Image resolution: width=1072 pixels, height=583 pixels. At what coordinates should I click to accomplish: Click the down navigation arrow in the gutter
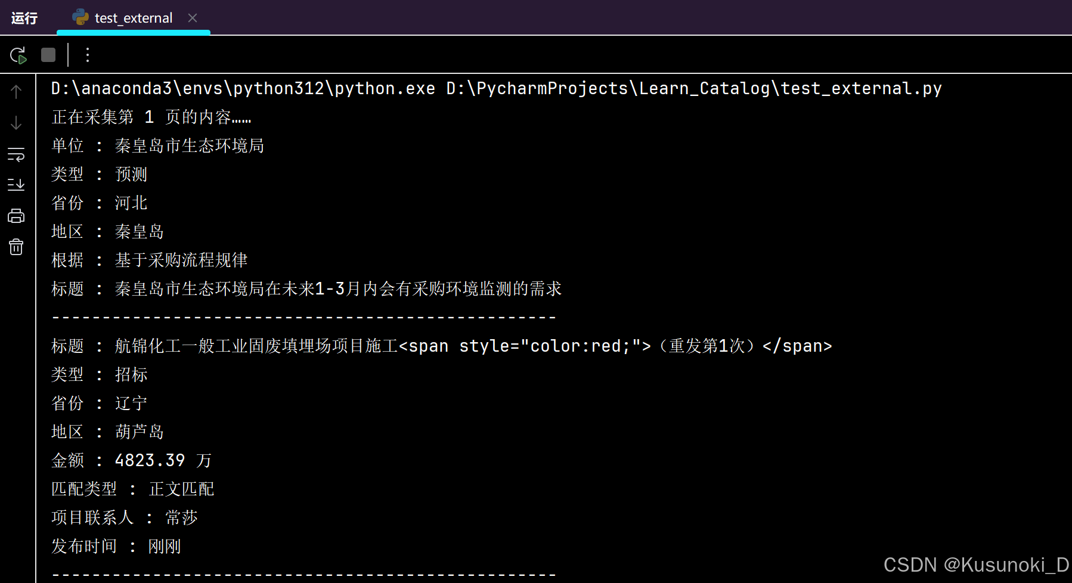pyautogui.click(x=16, y=123)
